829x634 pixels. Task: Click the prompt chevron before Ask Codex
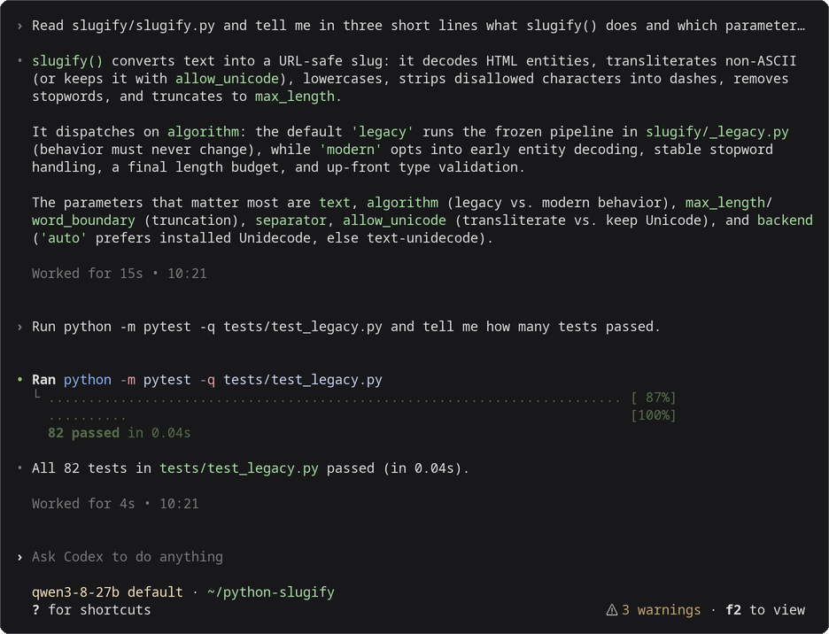(x=19, y=557)
